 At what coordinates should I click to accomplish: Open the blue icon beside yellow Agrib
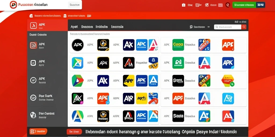click(x=153, y=98)
